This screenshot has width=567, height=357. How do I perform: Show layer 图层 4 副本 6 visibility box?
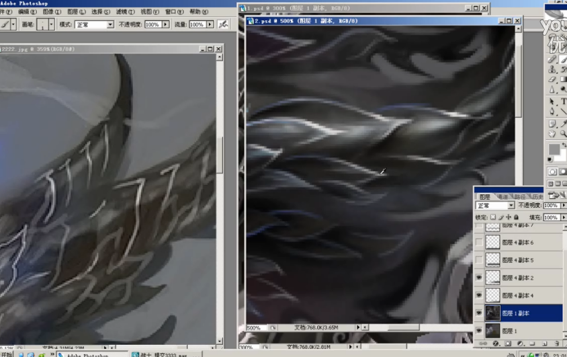[479, 242]
